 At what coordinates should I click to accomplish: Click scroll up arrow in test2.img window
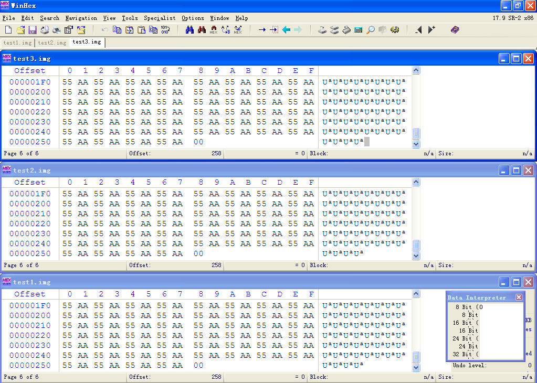(x=416, y=182)
